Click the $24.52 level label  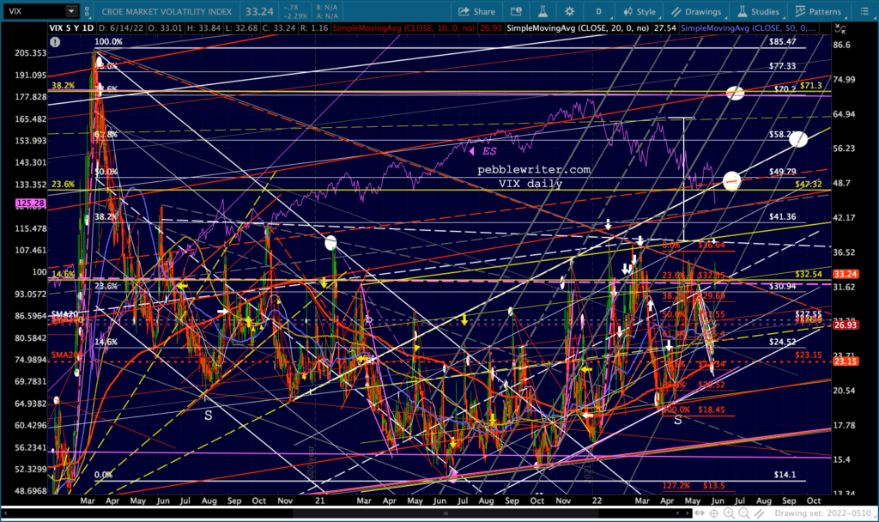[x=783, y=342]
